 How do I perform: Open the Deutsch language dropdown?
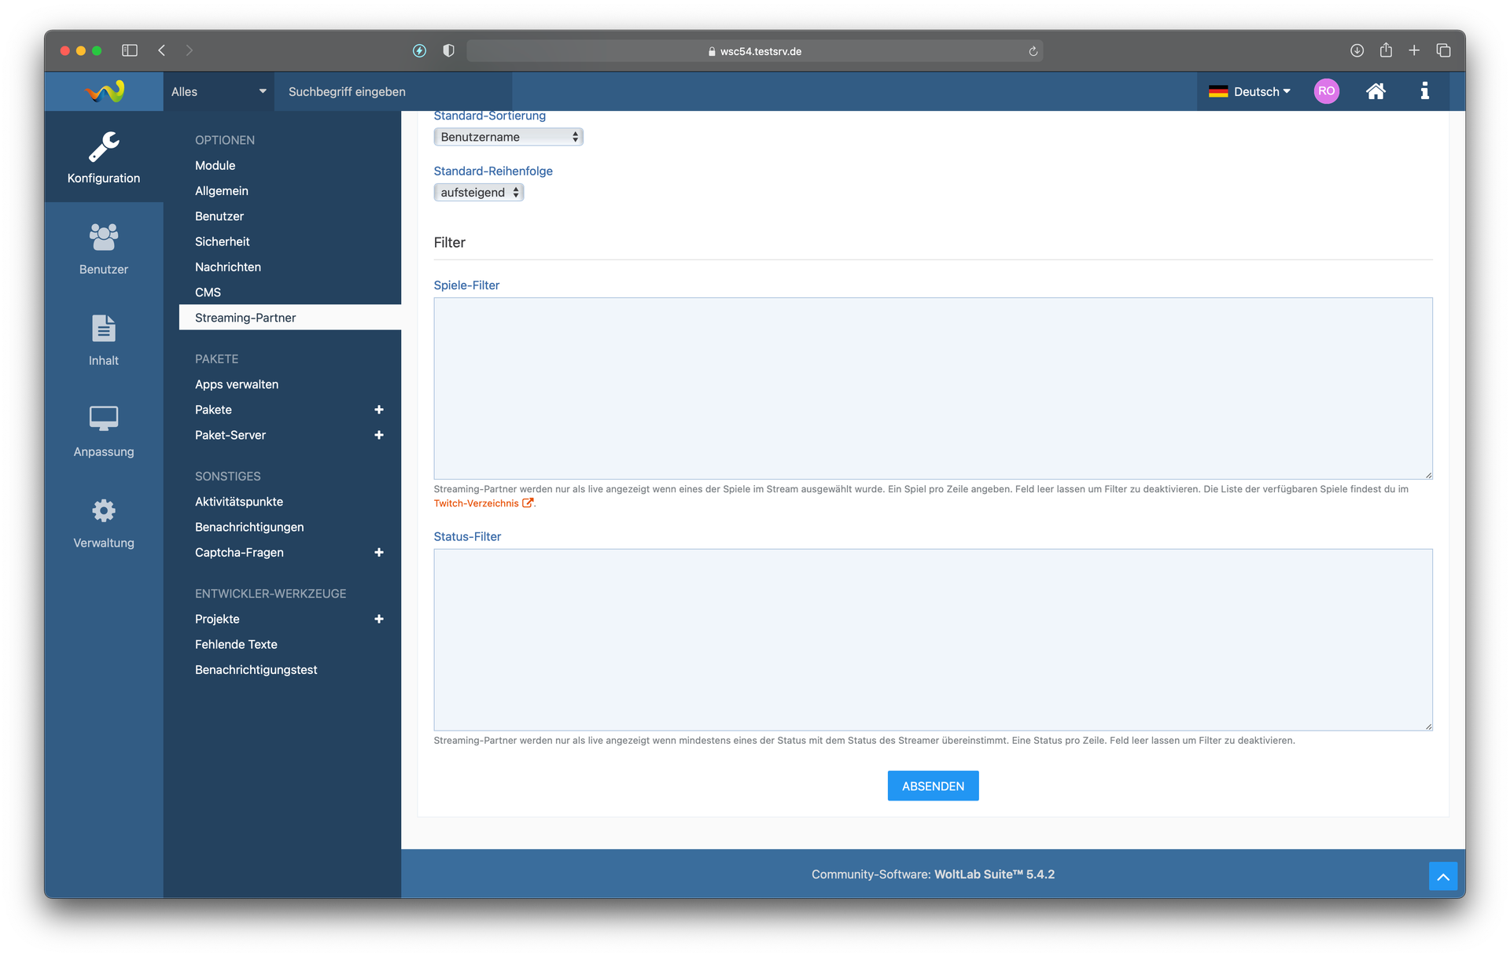pyautogui.click(x=1250, y=91)
